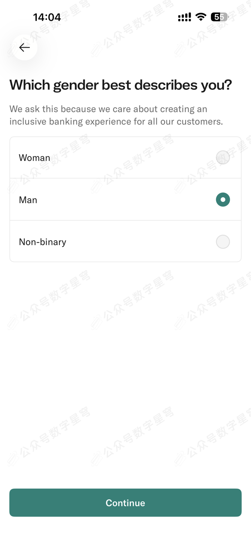251x546 pixels.
Task: Tap the back arrow icon
Action: coord(24,47)
